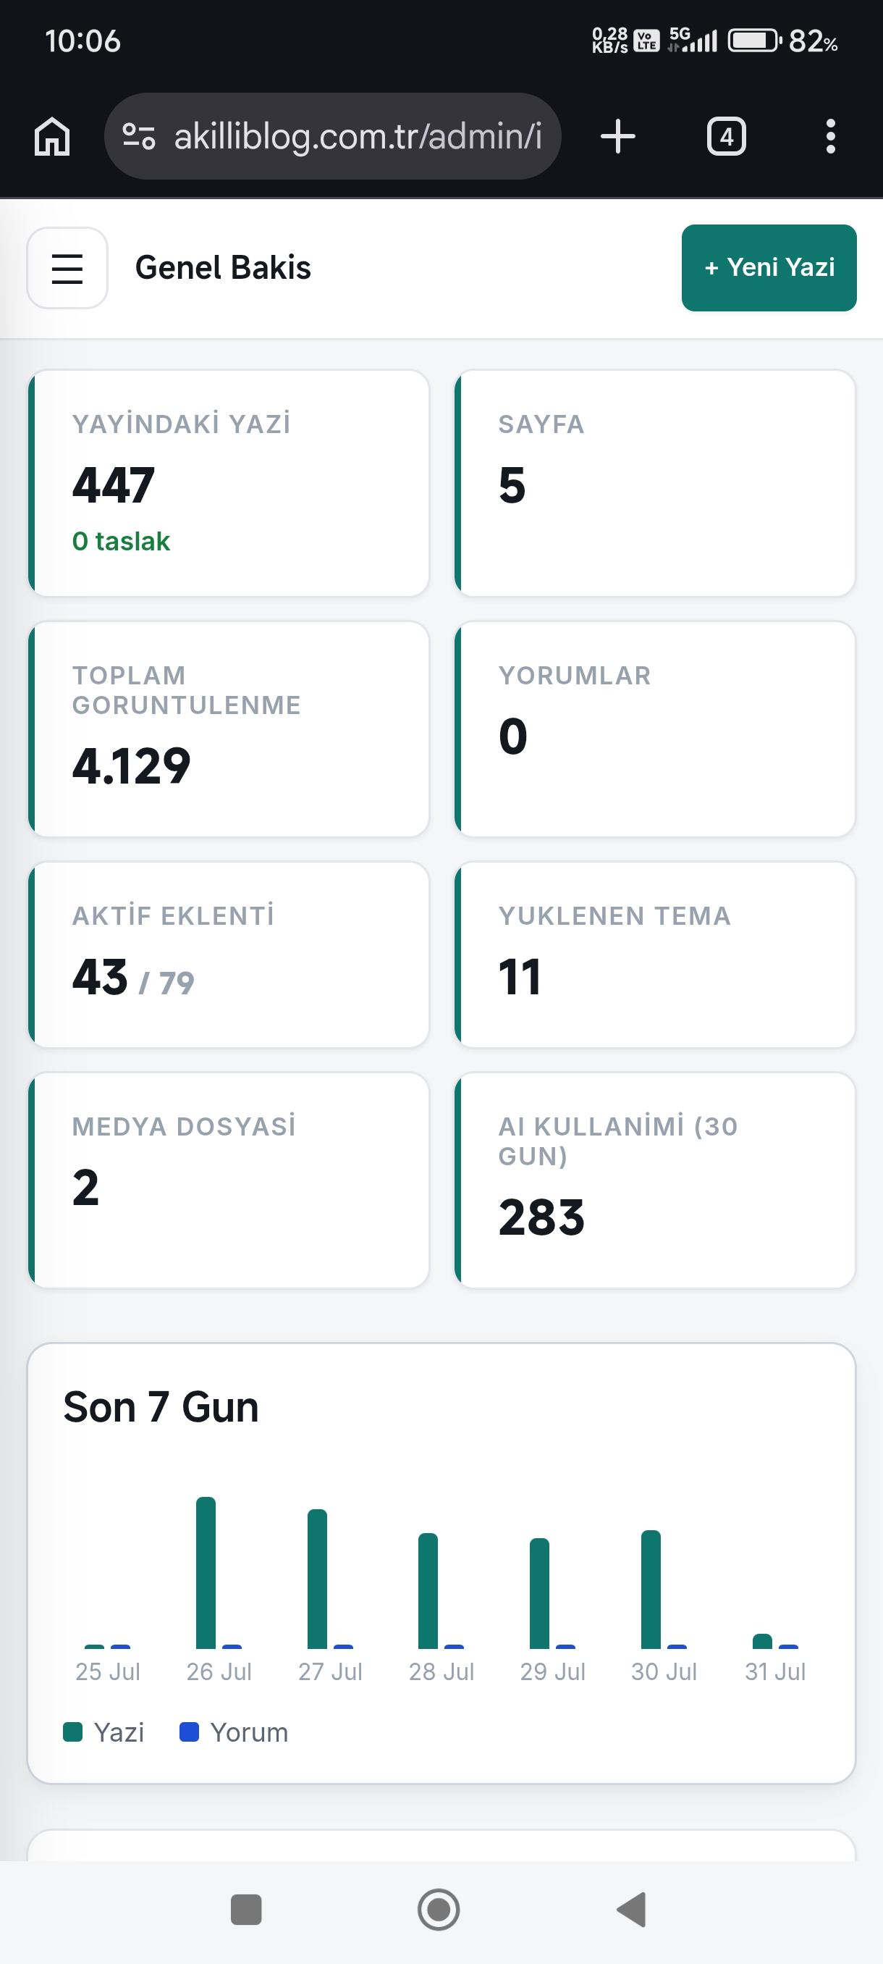Select the Yuklenen Tema card
883x1964 pixels.
654,954
